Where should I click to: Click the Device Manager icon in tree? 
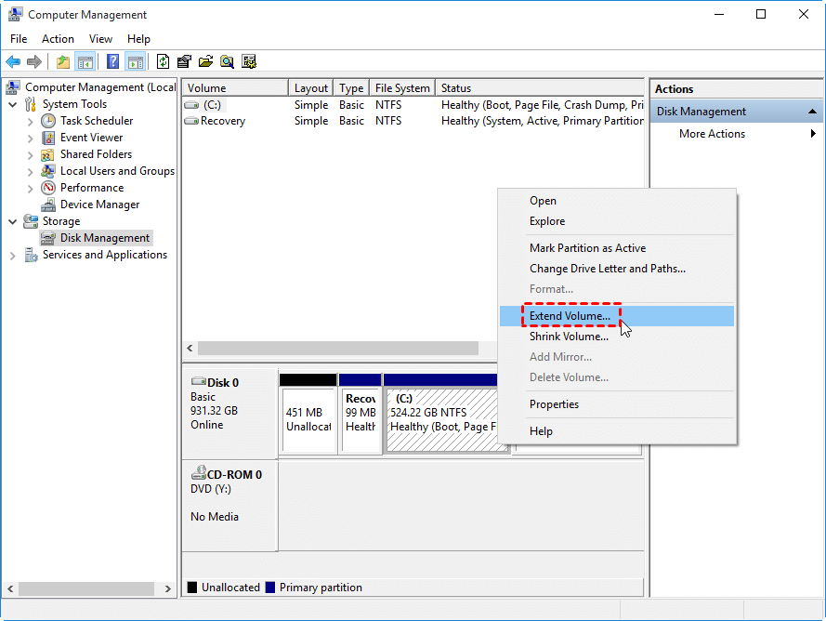pos(48,205)
